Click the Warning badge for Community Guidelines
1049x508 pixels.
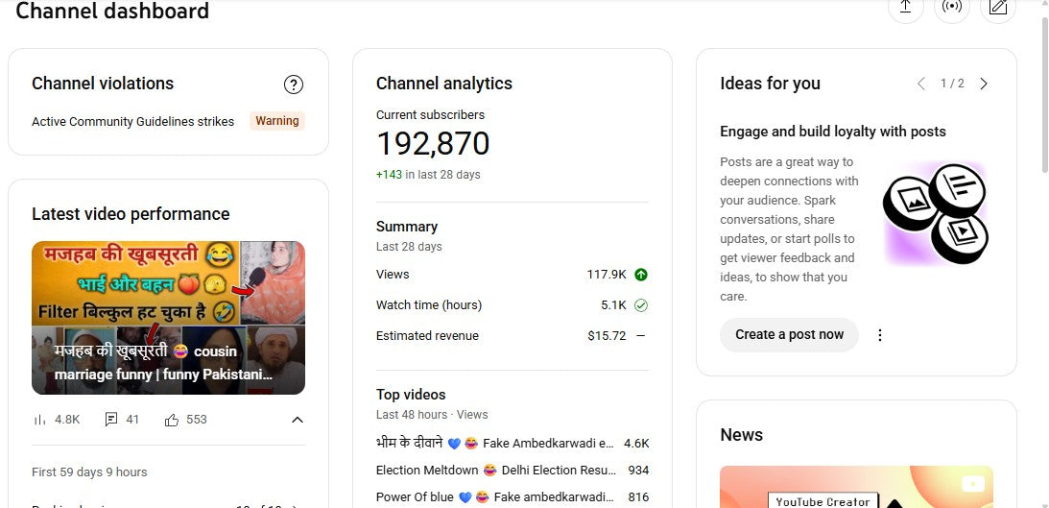point(276,121)
